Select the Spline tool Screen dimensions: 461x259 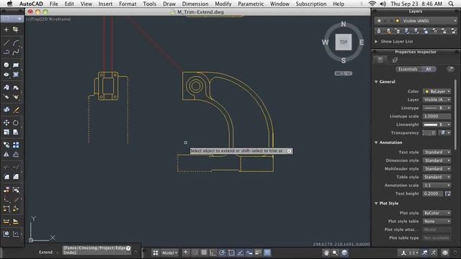click(16, 53)
